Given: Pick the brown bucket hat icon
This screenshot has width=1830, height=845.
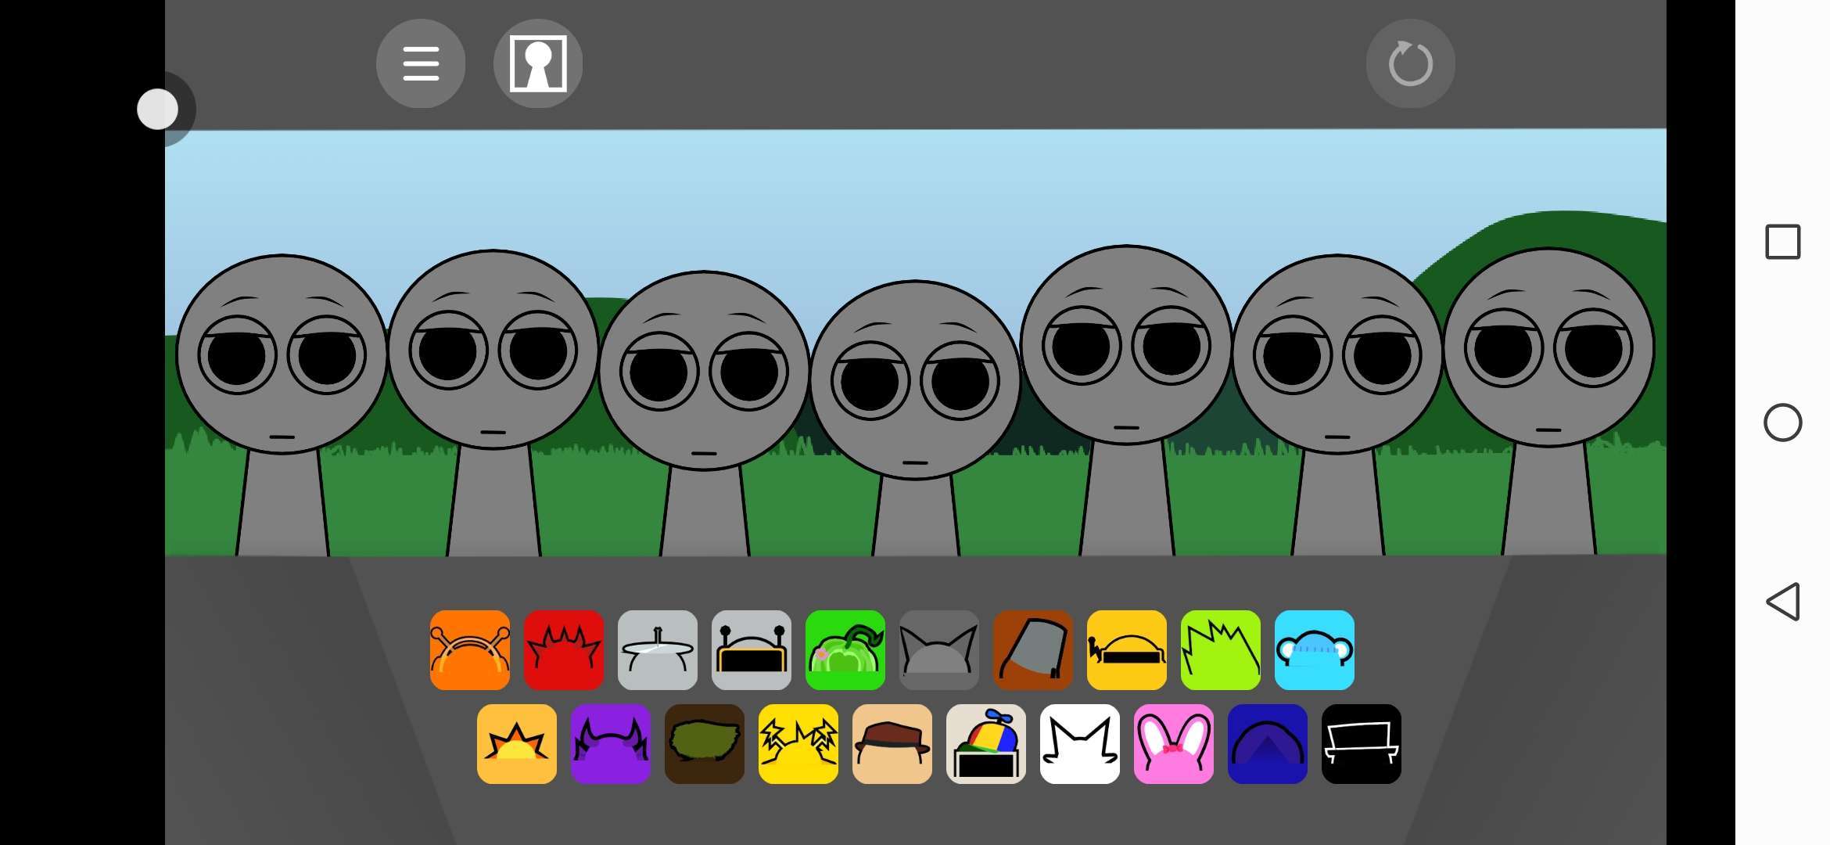Looking at the screenshot, I should (x=1033, y=650).
